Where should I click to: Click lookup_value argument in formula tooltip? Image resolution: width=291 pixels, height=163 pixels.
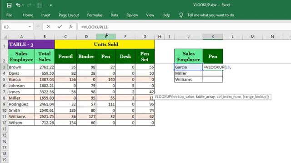183,96
